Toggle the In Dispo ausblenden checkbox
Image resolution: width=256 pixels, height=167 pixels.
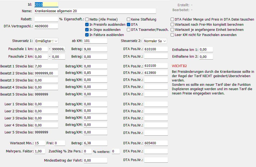pyautogui.click(x=87, y=30)
